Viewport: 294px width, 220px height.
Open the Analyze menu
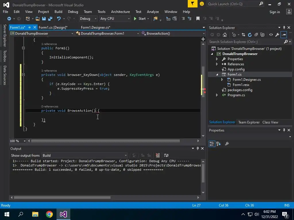(x=153, y=11)
